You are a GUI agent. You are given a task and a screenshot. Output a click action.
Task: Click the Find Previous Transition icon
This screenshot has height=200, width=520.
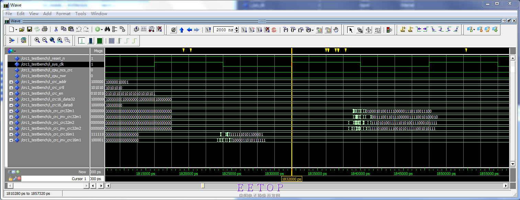click(x=418, y=30)
